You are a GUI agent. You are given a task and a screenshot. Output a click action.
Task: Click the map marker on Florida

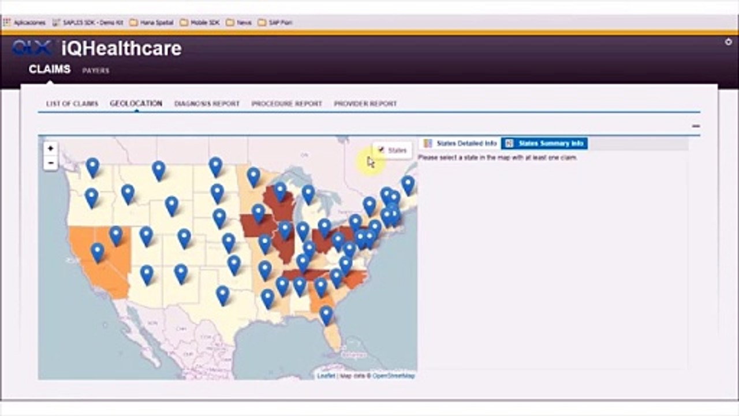click(326, 315)
